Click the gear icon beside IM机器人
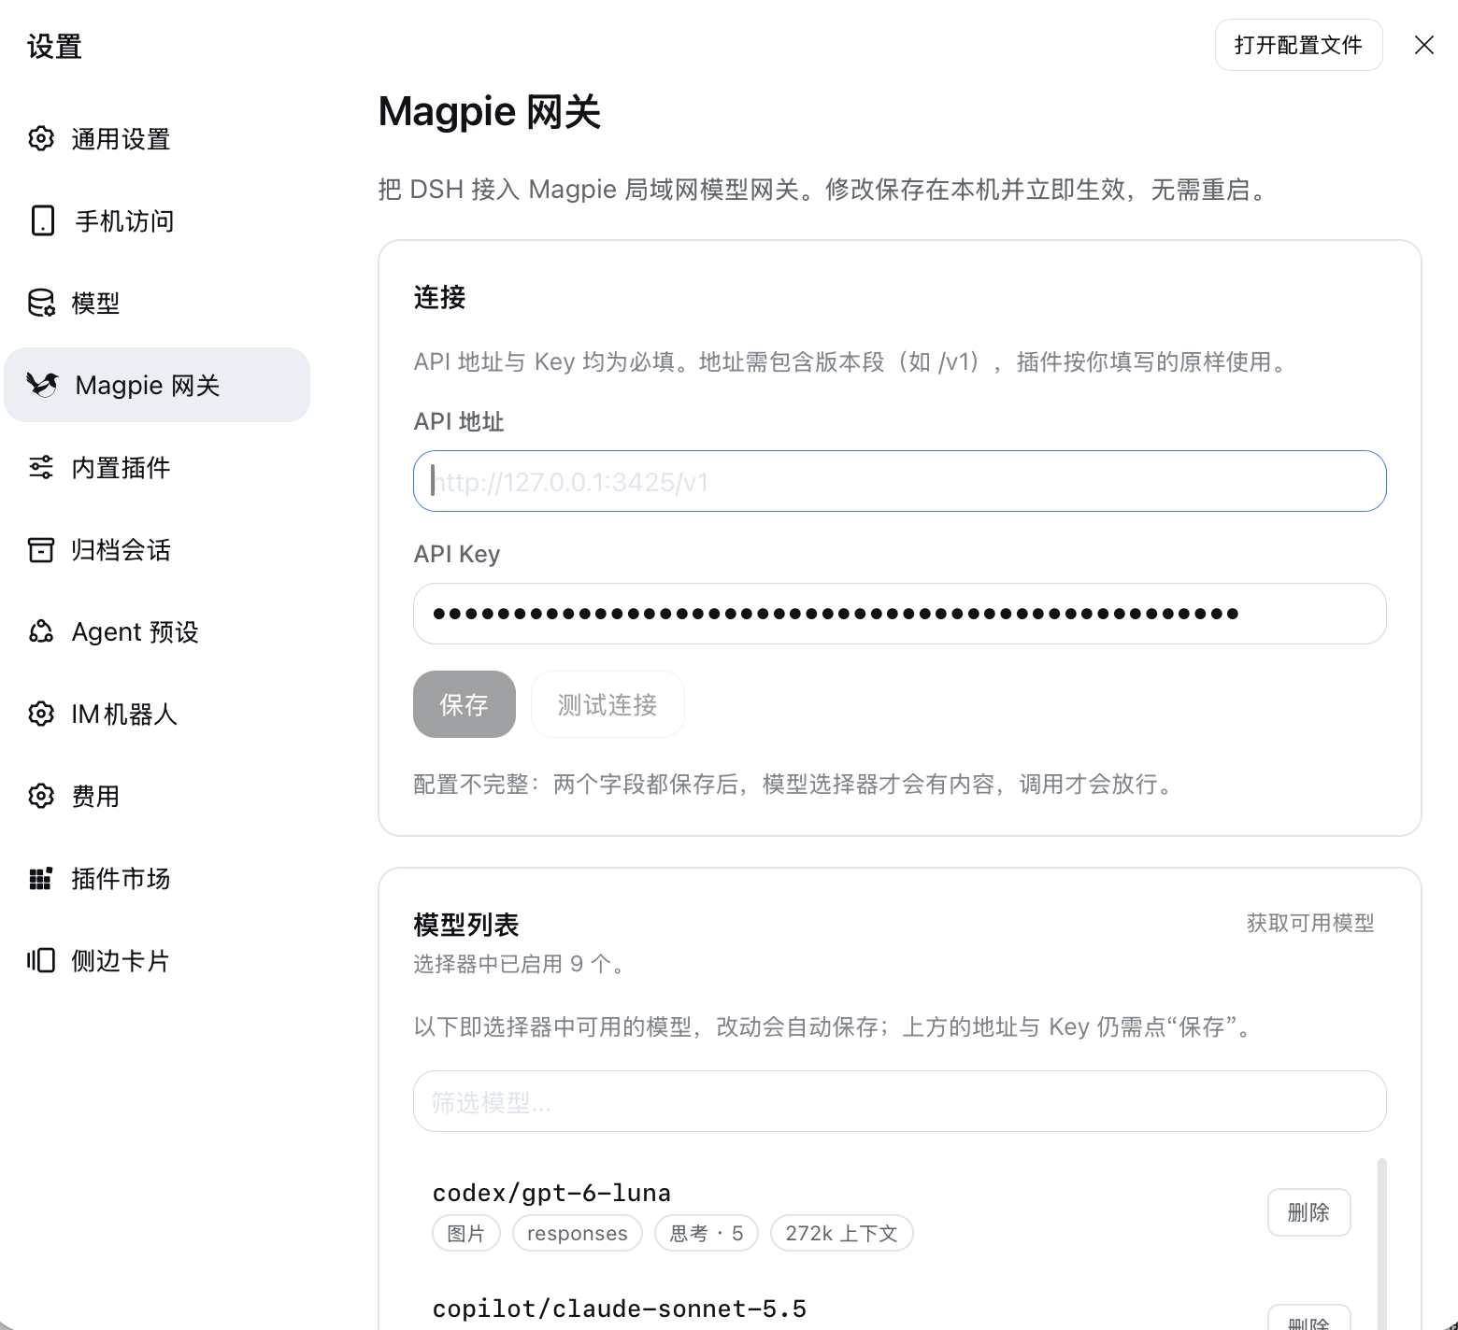This screenshot has width=1458, height=1330. (41, 714)
